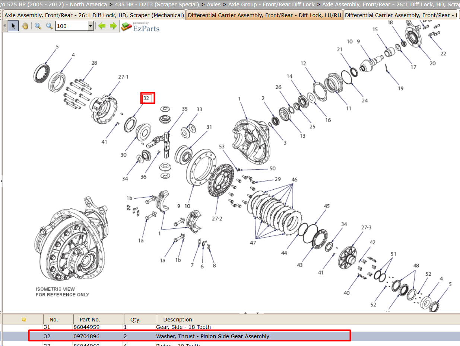Click the yellow note icon in table header
Image resolution: width=460 pixels, height=346 pixels.
pos(24,319)
